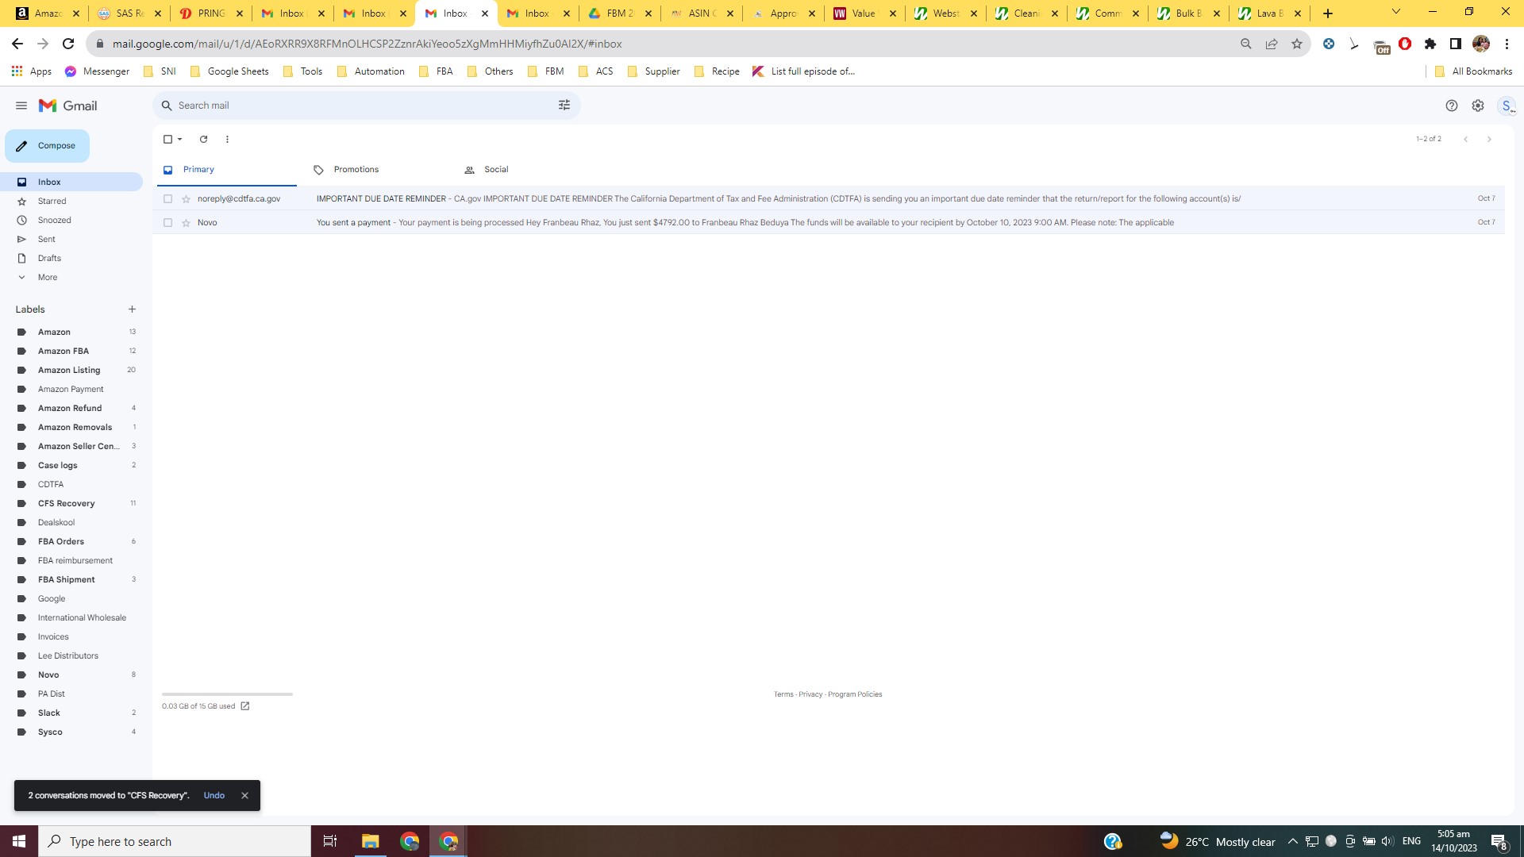Open Task View on taskbar
Image resolution: width=1524 pixels, height=857 pixels.
[x=330, y=841]
